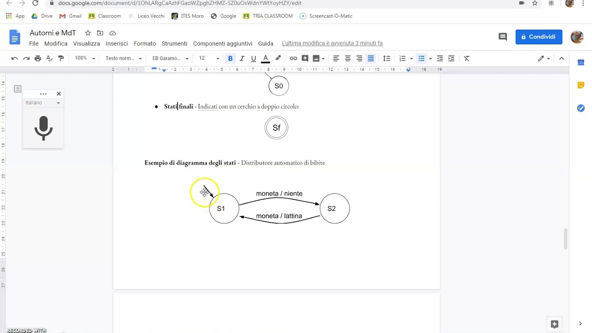592x333 pixels.
Task: Change voice typing language Italiano
Action: coord(43,103)
